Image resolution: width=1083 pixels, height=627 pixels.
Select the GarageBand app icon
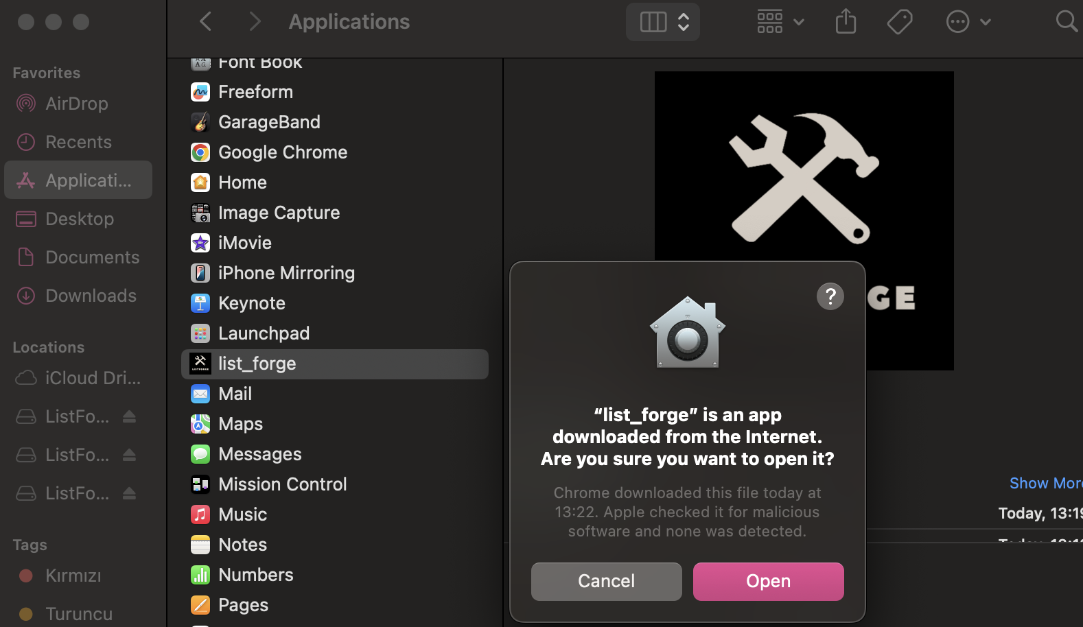coord(200,122)
